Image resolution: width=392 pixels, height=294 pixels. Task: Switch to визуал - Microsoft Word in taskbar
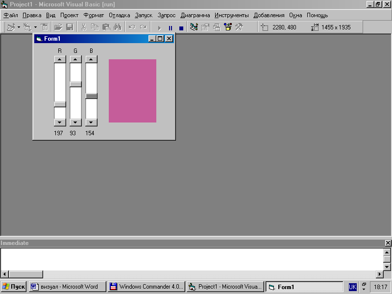68,287
